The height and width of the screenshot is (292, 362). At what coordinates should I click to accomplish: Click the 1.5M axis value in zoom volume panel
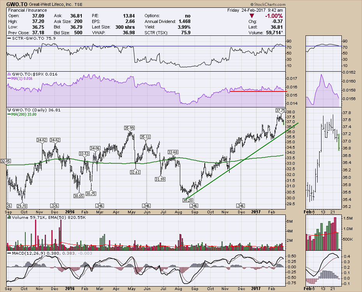point(348,218)
